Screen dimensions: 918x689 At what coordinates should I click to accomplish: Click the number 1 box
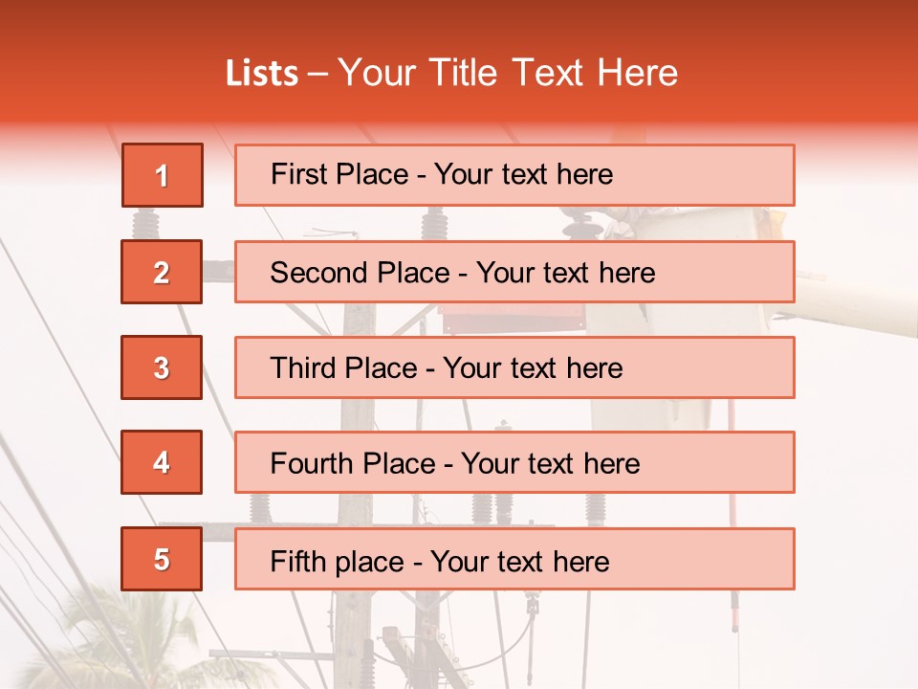pos(162,175)
